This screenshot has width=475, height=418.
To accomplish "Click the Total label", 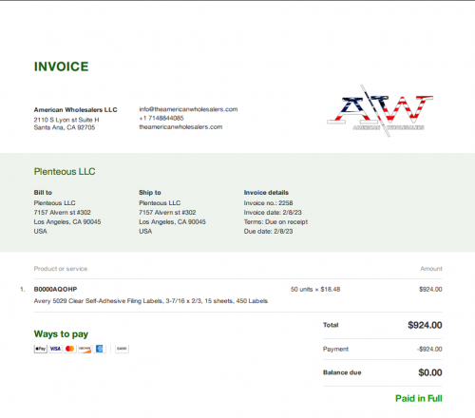I will (x=331, y=325).
